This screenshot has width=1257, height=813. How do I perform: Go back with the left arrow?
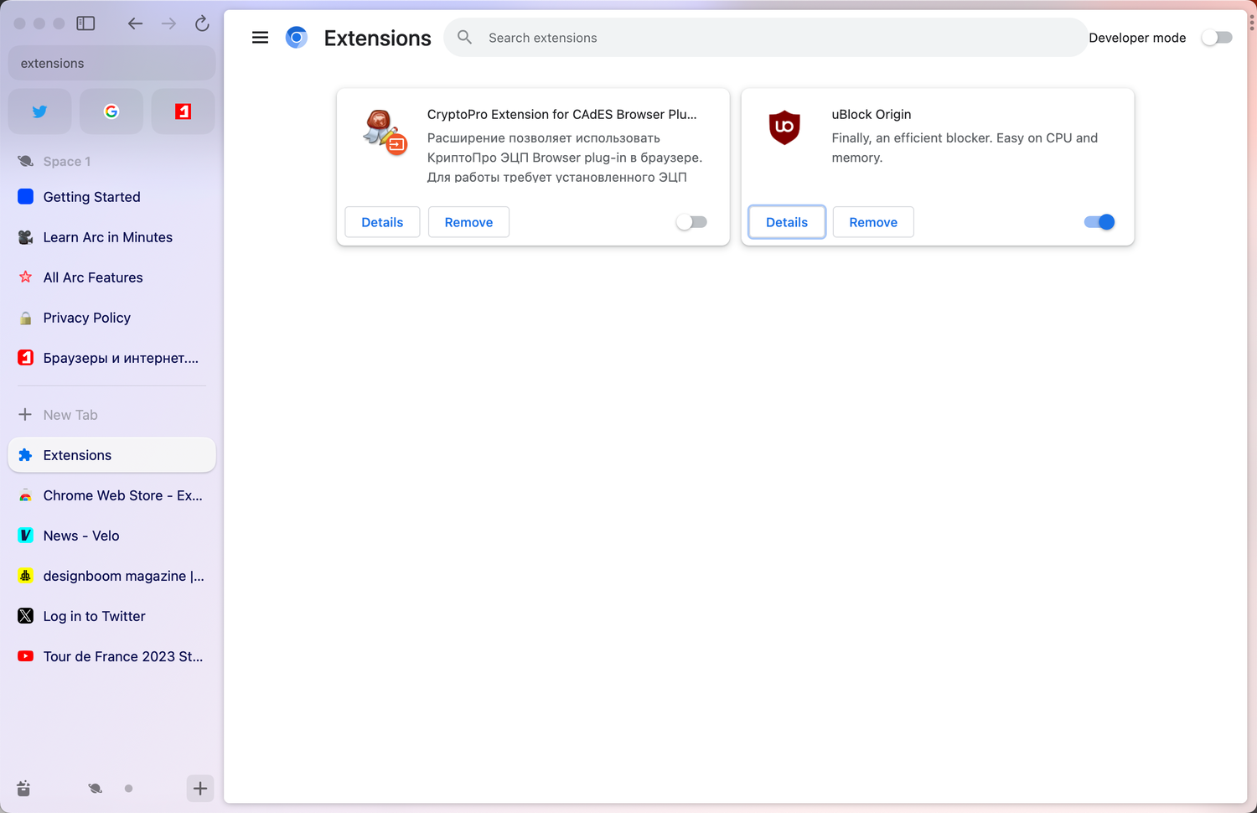pyautogui.click(x=135, y=23)
